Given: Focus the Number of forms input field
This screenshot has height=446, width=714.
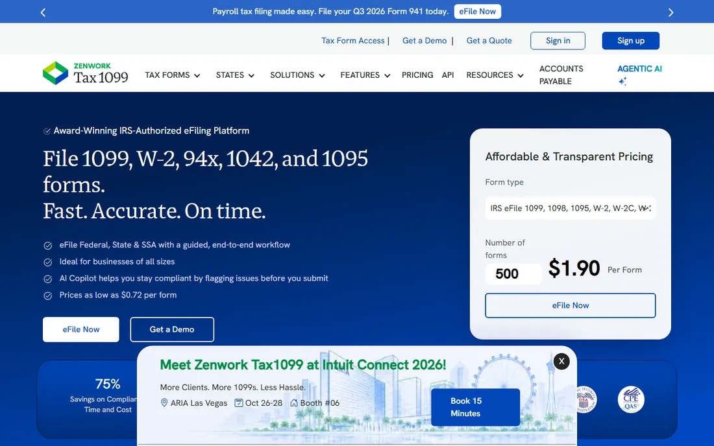Looking at the screenshot, I should 513,274.
